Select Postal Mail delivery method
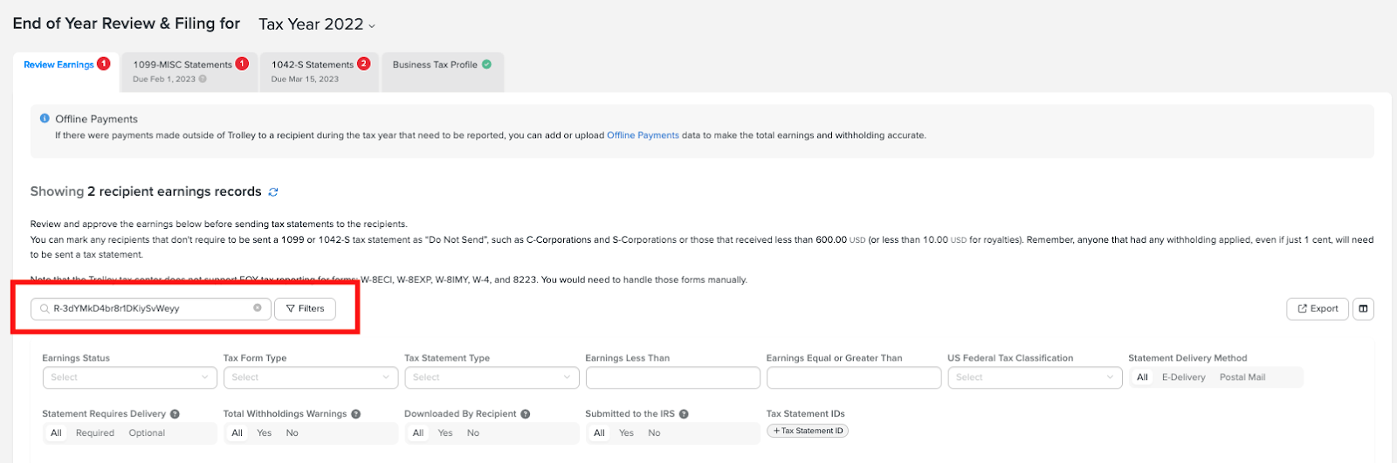Viewport: 1397px width, 463px height. pos(1242,377)
